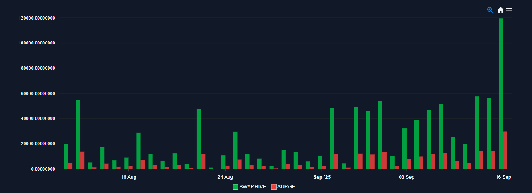Viewport: 532px width, 193px height.
Task: Activate the selection zoom magnifier tool
Action: click(490, 10)
